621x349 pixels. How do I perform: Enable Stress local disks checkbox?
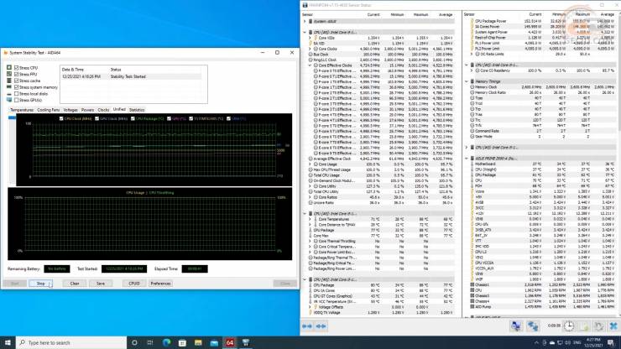[x=17, y=94]
